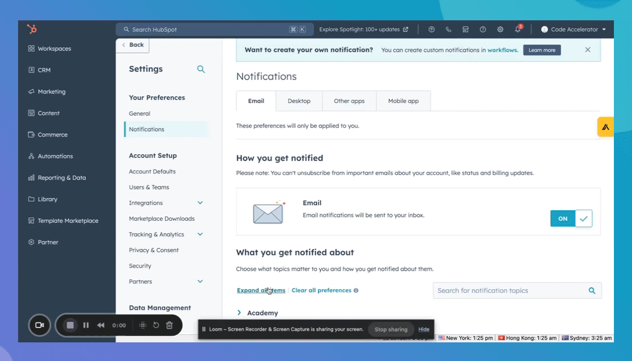This screenshot has width=632, height=361.
Task: Click the Learn more button
Action: point(541,50)
